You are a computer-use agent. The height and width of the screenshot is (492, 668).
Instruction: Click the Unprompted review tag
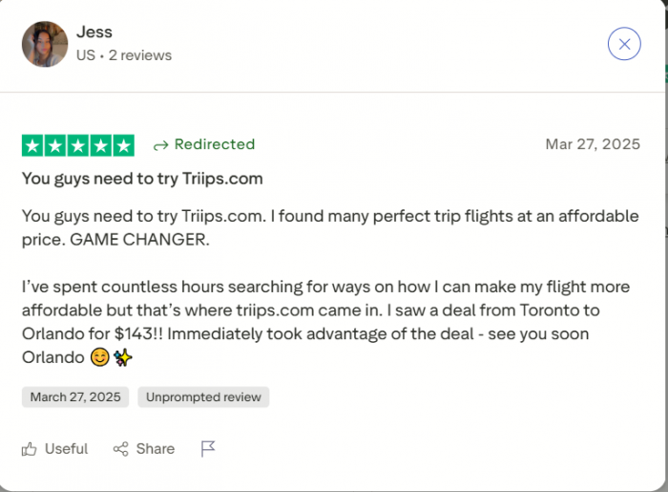(203, 397)
